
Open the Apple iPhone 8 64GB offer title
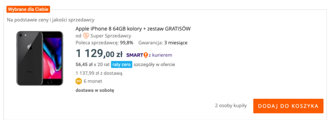point(133,29)
